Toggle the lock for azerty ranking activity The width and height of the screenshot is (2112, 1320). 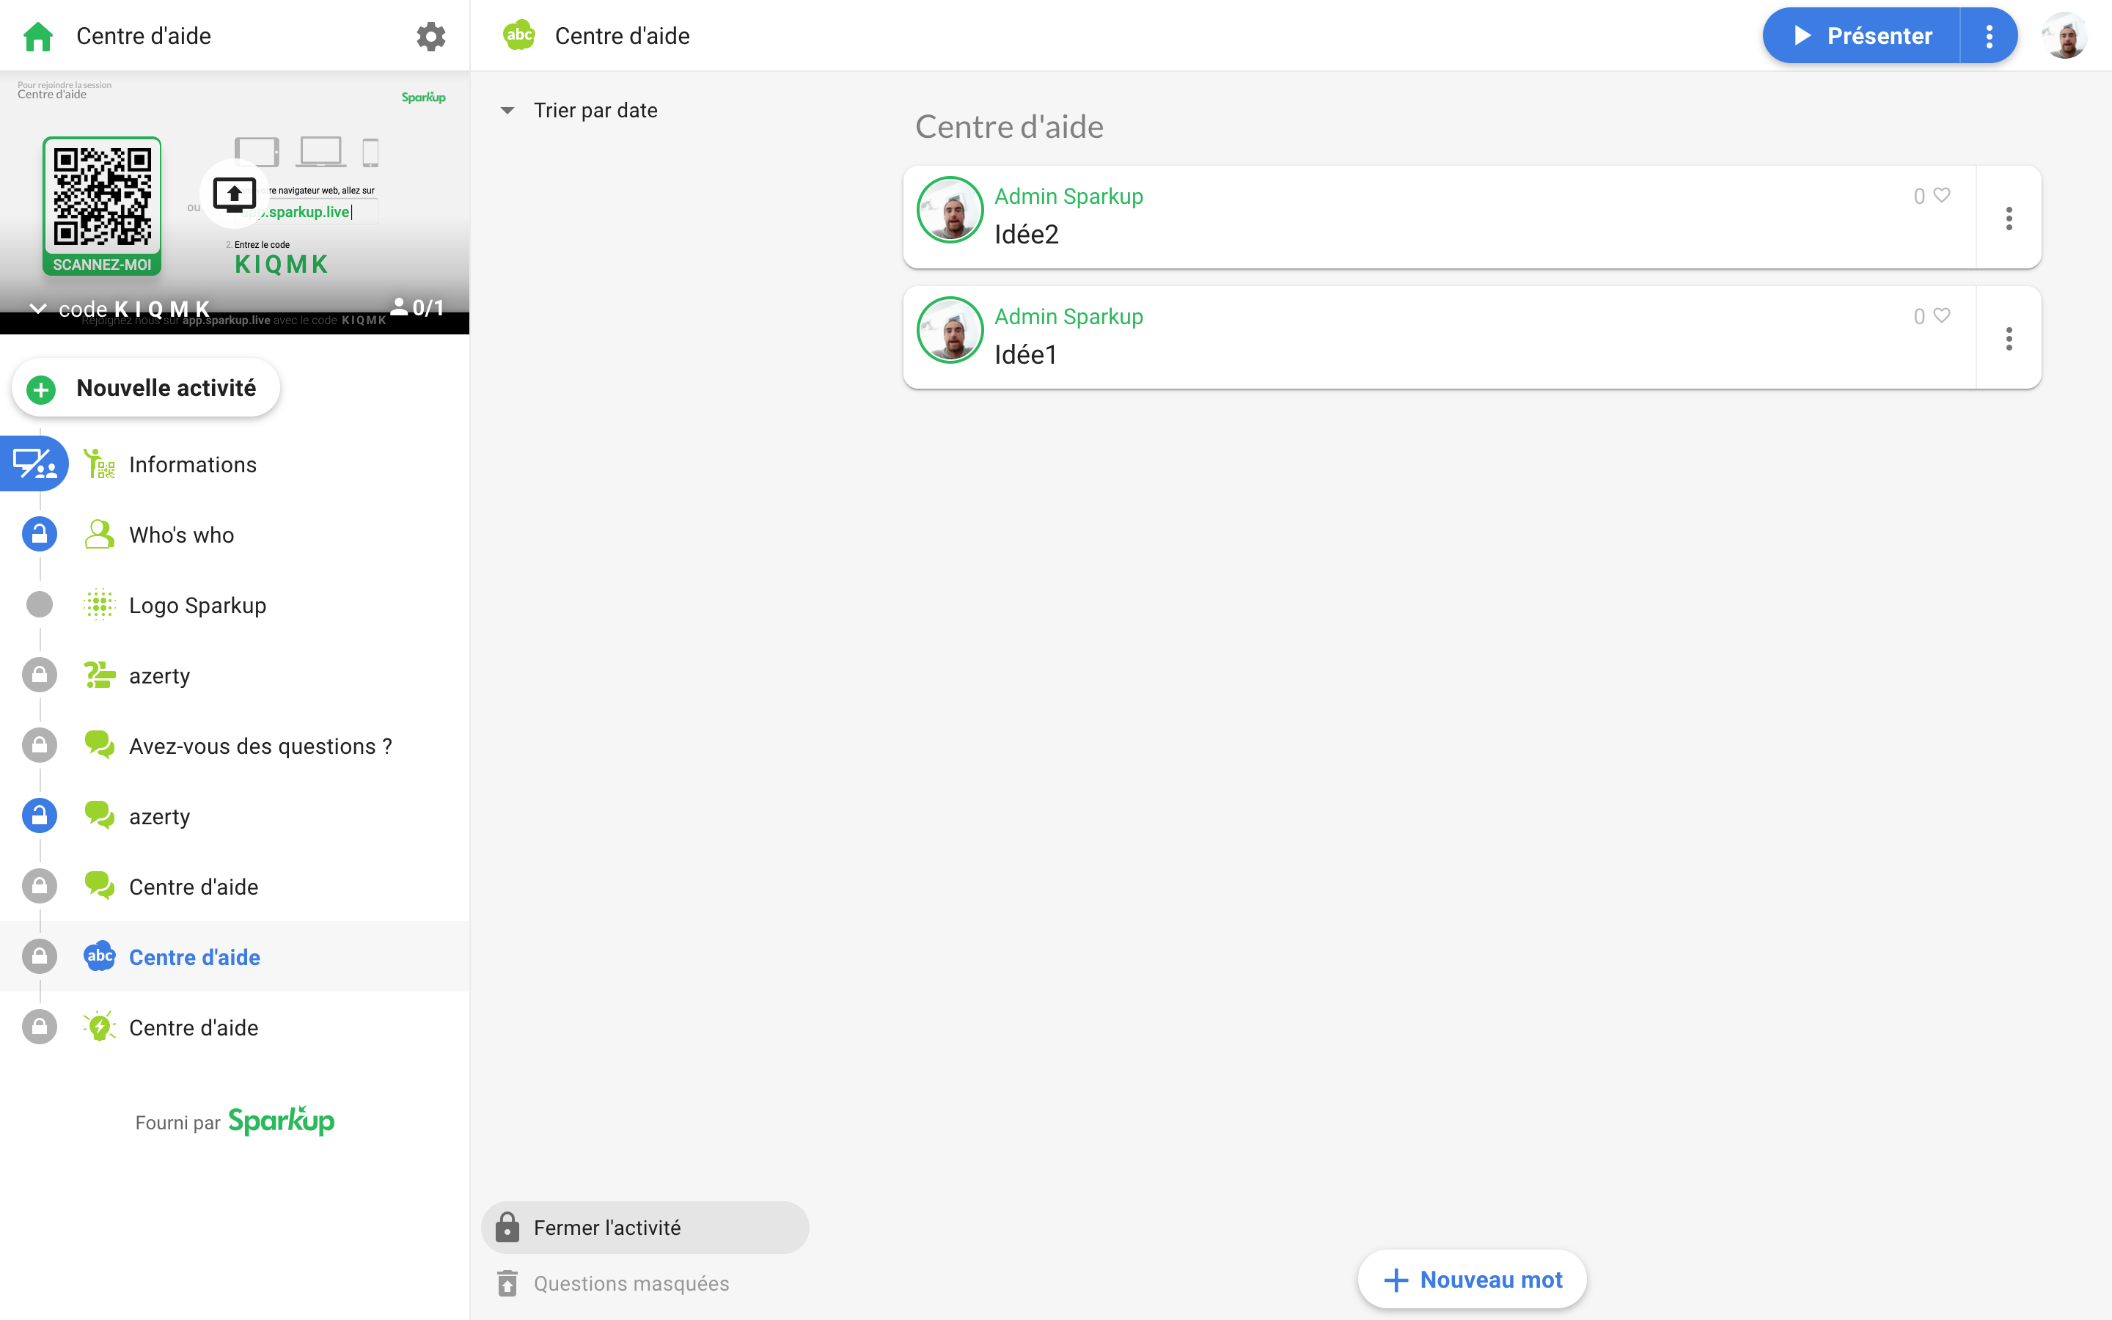coord(40,675)
